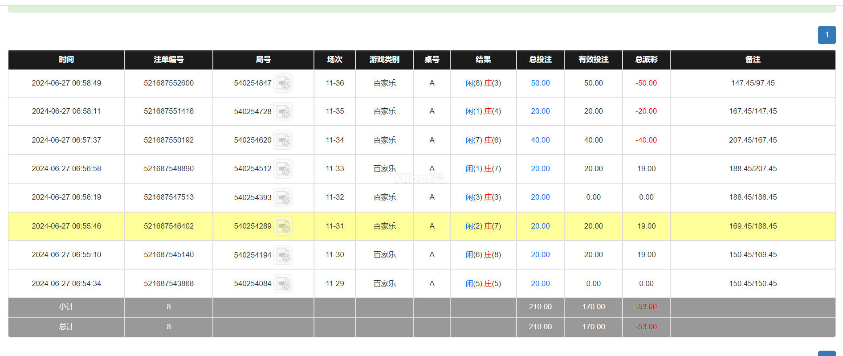Open video replay icon for round 540254728
The image size is (843, 356).
point(283,111)
